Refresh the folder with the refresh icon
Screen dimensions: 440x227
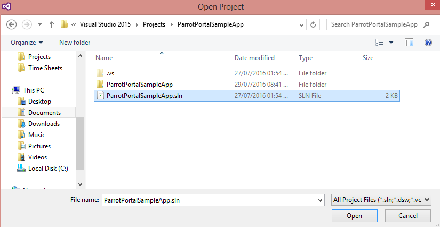pos(313,24)
